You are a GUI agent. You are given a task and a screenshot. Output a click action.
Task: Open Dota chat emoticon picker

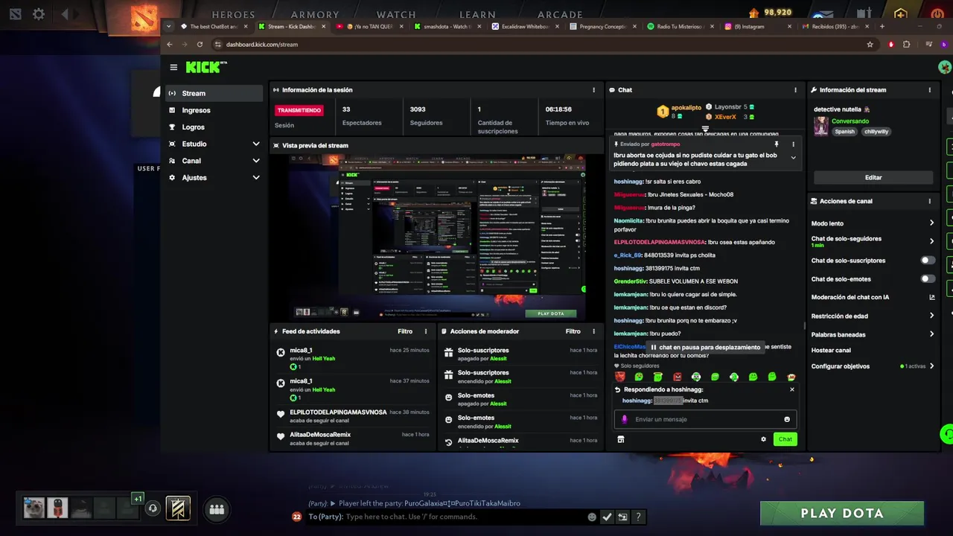pos(592,517)
